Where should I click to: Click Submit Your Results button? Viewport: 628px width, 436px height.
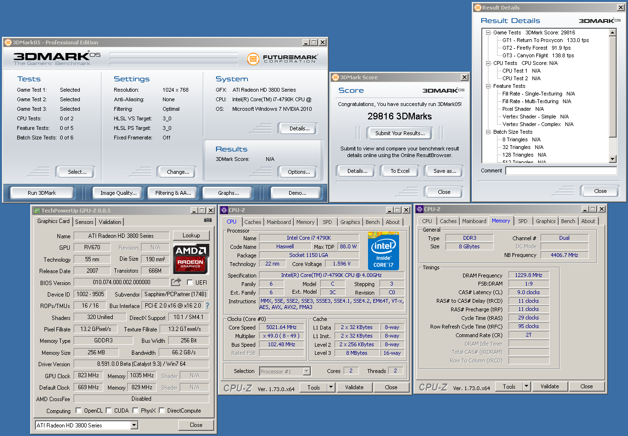[400, 133]
